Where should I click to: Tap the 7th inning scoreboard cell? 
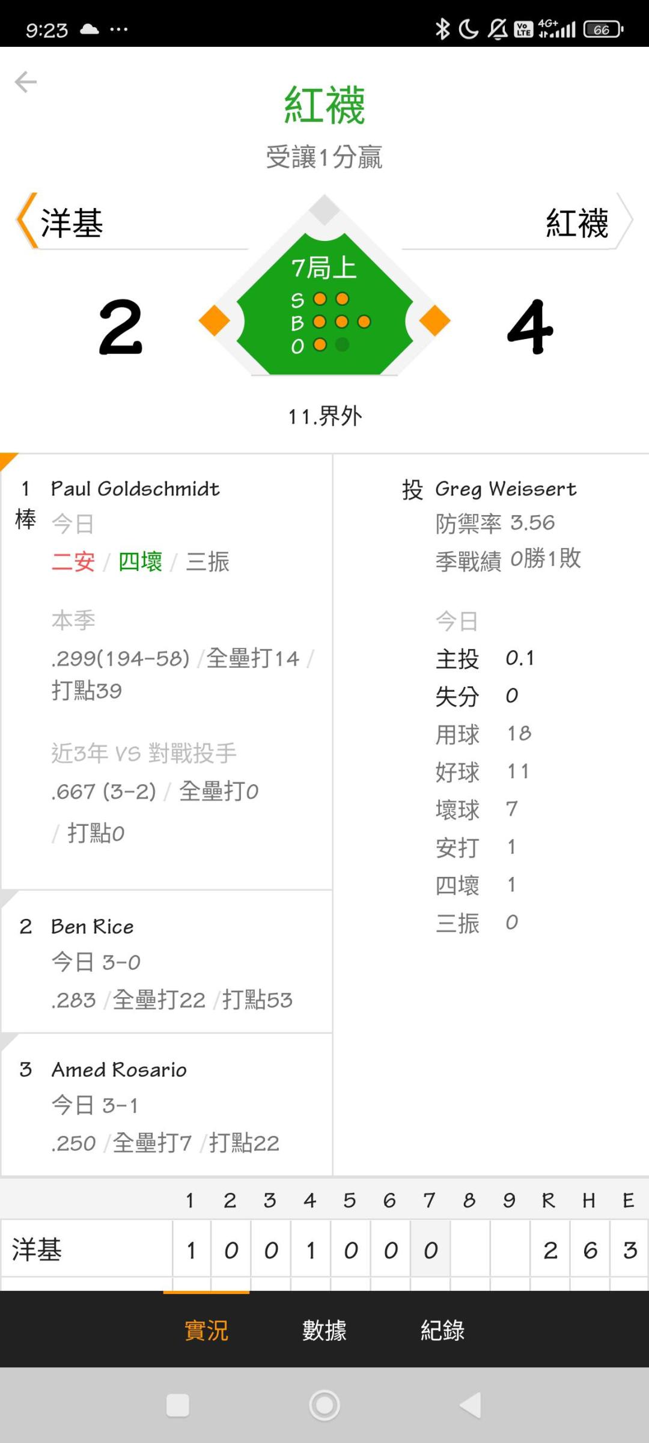(430, 1250)
